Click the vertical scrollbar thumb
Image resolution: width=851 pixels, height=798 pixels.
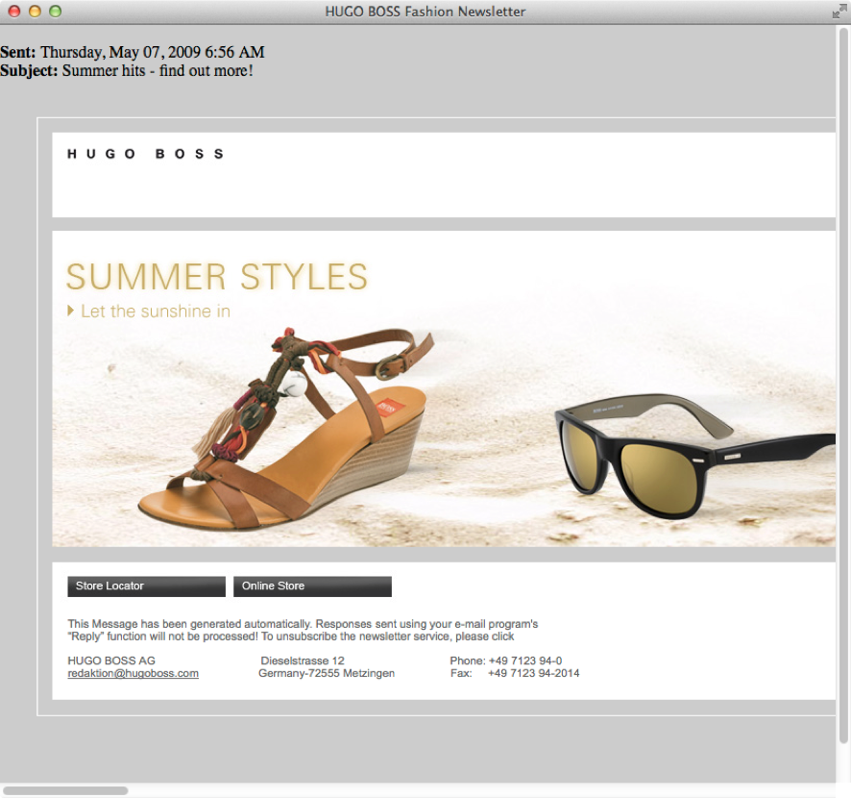pos(843,386)
